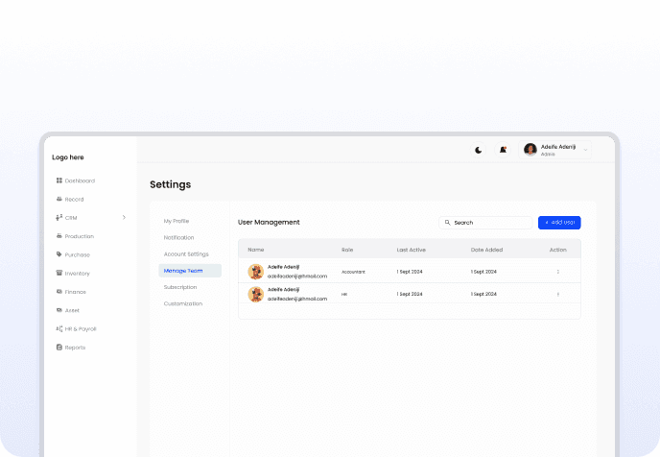
Task: Click the Search input field
Action: click(485, 223)
